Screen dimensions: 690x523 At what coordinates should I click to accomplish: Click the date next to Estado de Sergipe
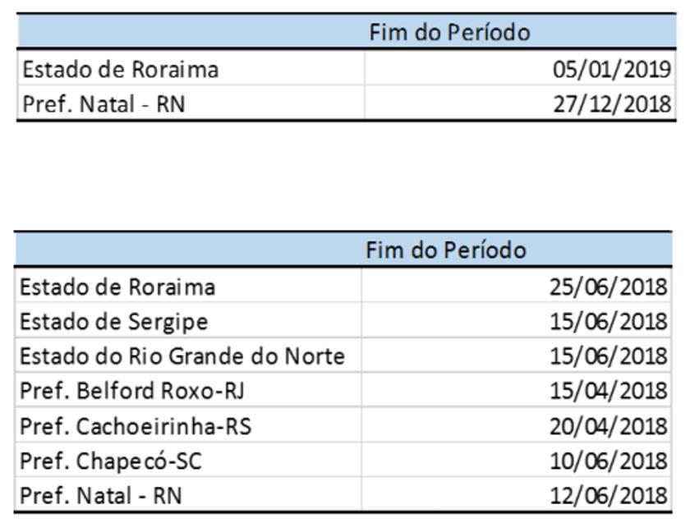609,321
